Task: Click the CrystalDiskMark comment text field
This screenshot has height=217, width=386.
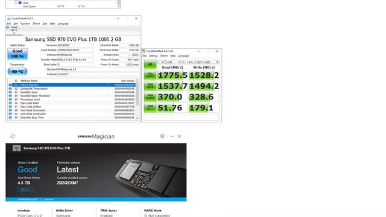Action: pyautogui.click(x=182, y=118)
